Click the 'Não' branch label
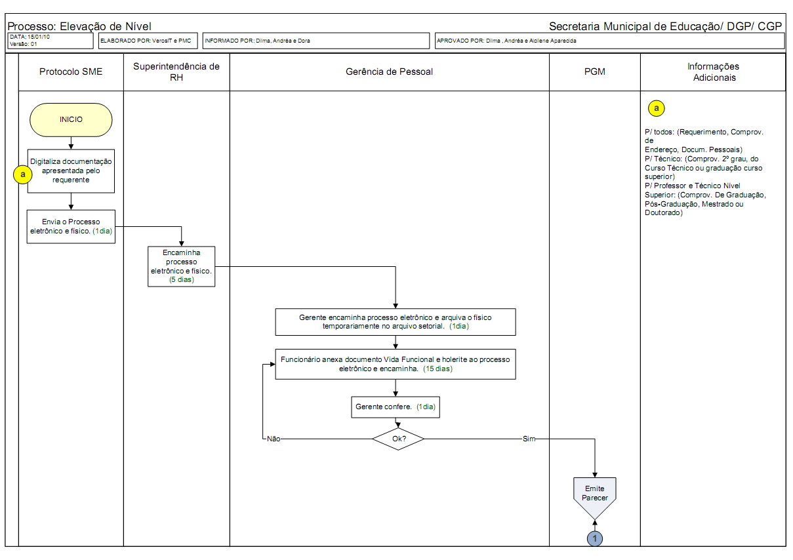Viewport: 793px width, 560px height. 274,439
